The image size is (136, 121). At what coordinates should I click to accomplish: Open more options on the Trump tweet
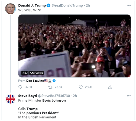pyautogui.click(x=129, y=5)
